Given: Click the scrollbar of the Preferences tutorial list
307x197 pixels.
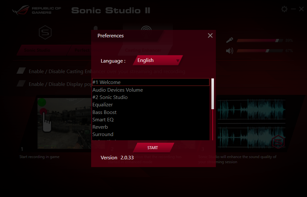Looking at the screenshot, I should [213, 109].
